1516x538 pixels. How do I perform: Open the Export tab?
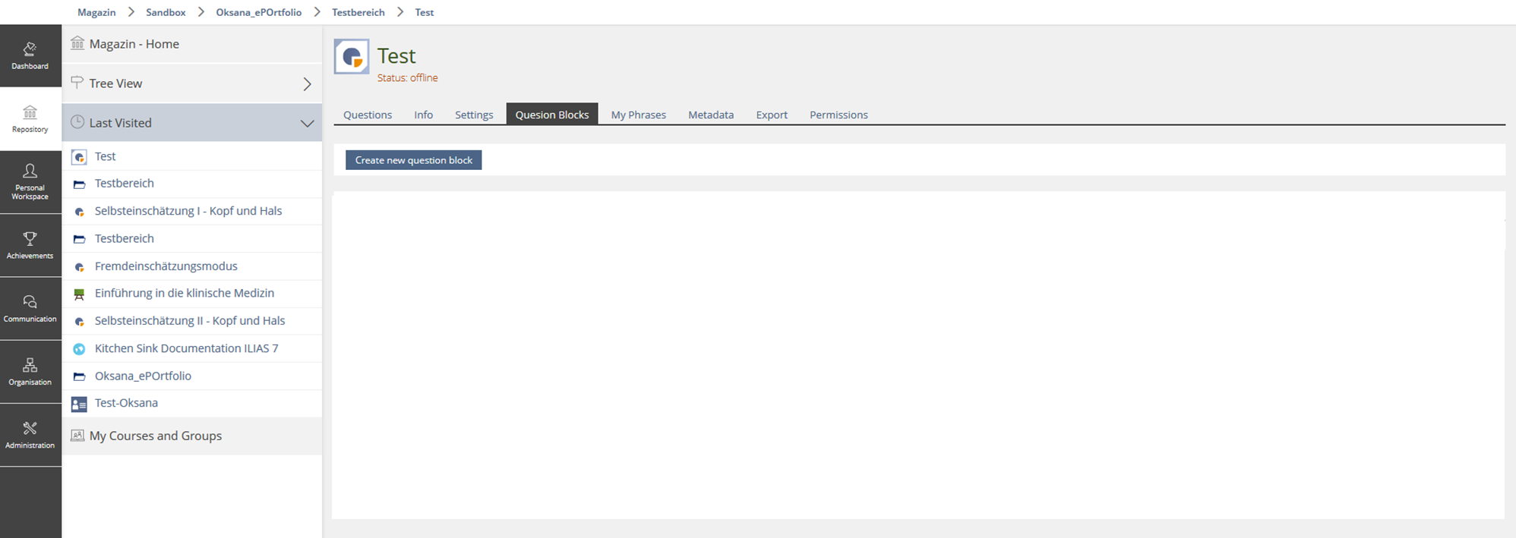(772, 115)
